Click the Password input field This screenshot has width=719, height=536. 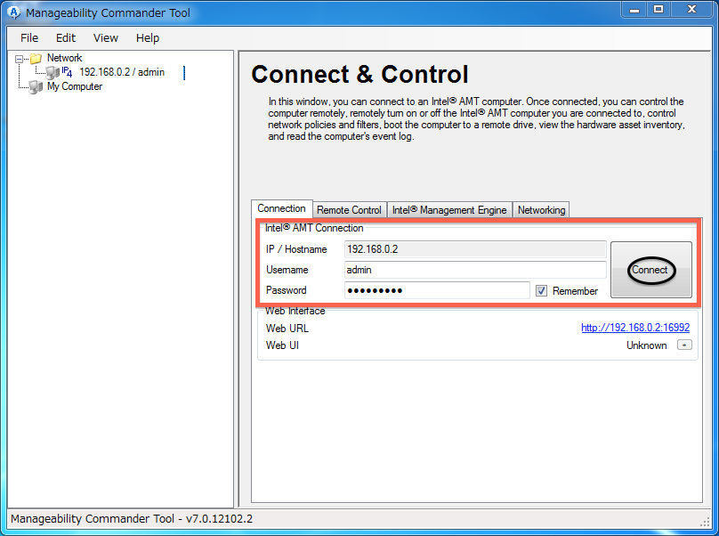(437, 290)
